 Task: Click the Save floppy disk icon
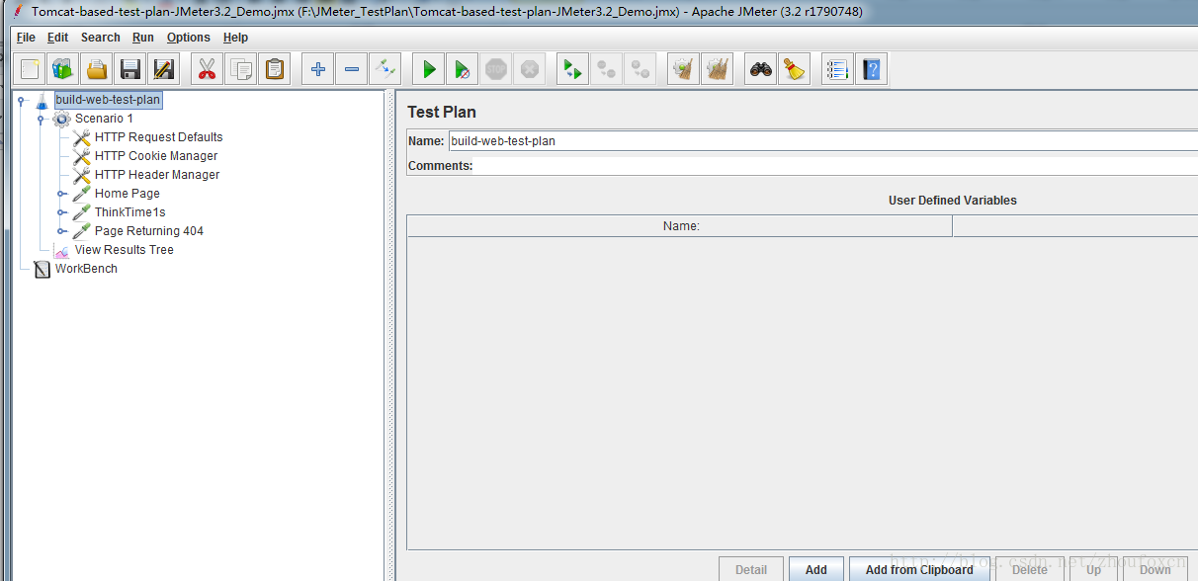click(x=129, y=69)
